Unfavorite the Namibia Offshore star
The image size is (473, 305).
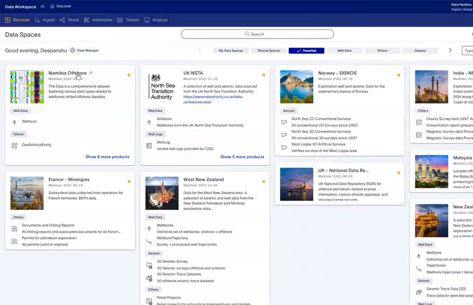click(129, 75)
